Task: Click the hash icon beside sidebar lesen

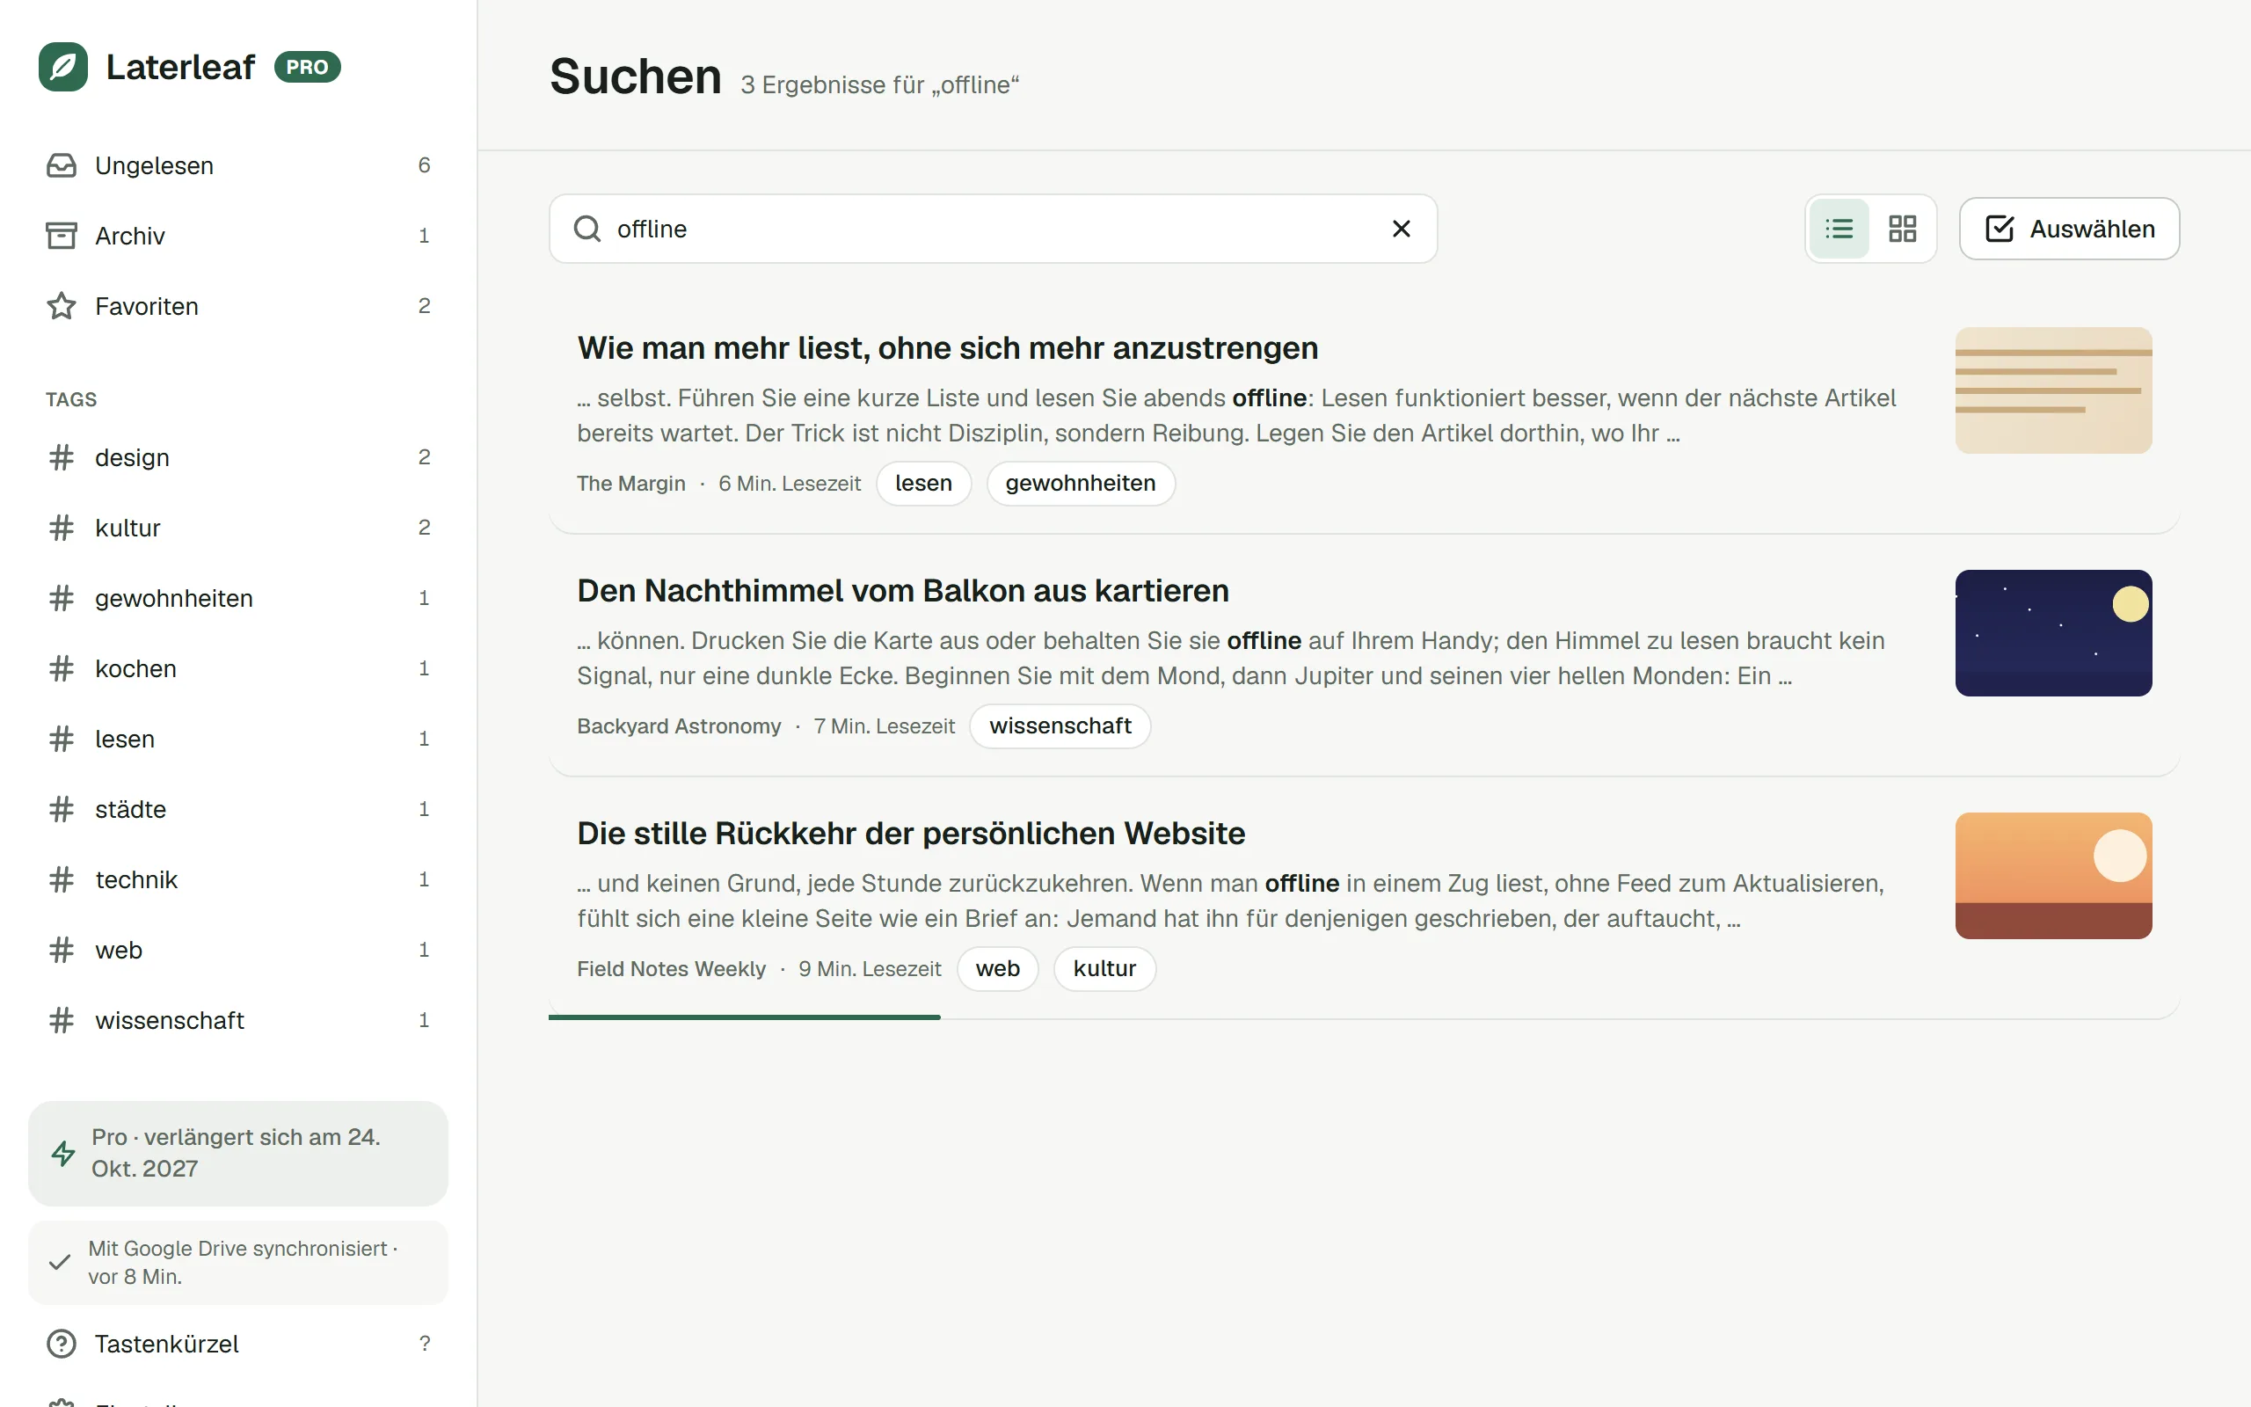Action: tap(62, 739)
